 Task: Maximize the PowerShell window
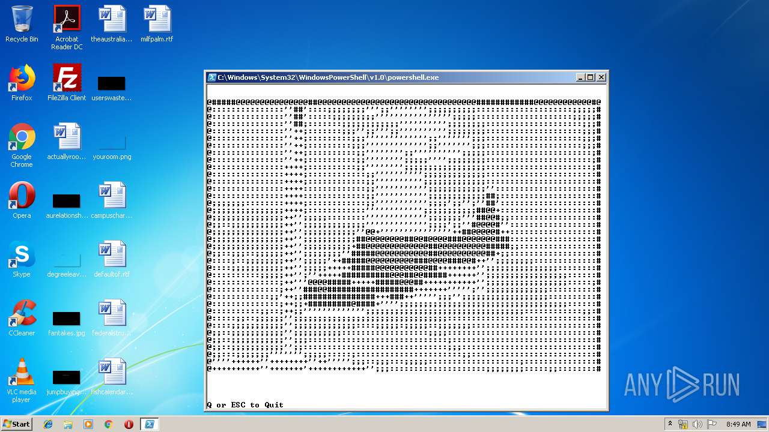point(591,77)
